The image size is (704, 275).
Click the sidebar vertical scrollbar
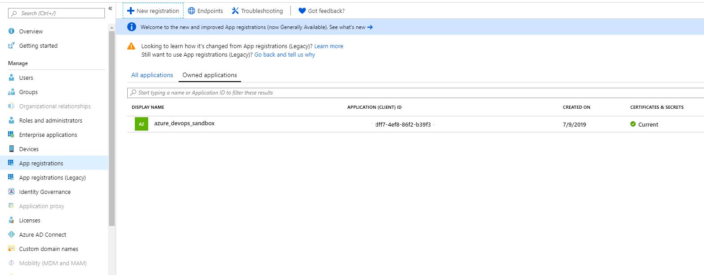[112, 128]
